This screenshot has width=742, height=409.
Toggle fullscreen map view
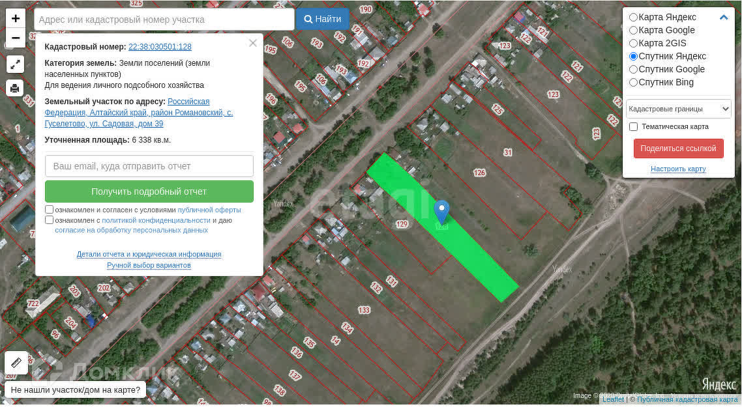coord(15,64)
